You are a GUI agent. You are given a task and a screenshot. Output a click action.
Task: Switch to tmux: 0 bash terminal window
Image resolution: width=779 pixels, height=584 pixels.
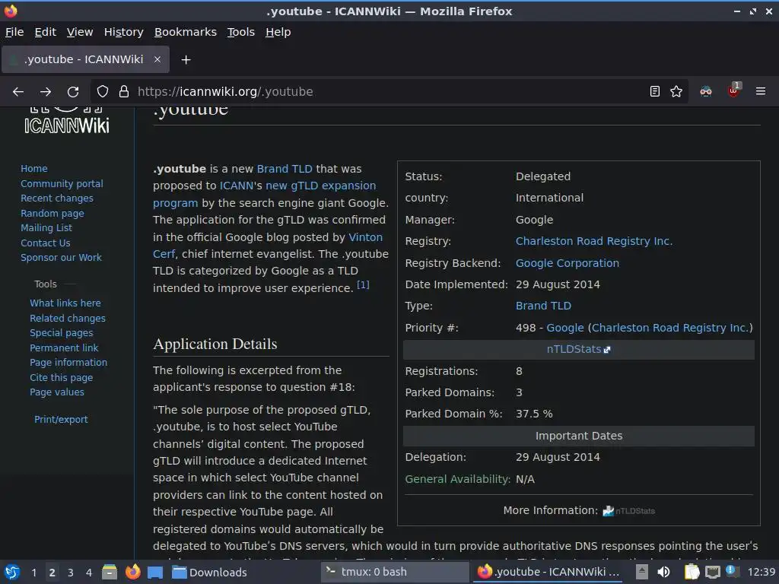[x=395, y=572]
